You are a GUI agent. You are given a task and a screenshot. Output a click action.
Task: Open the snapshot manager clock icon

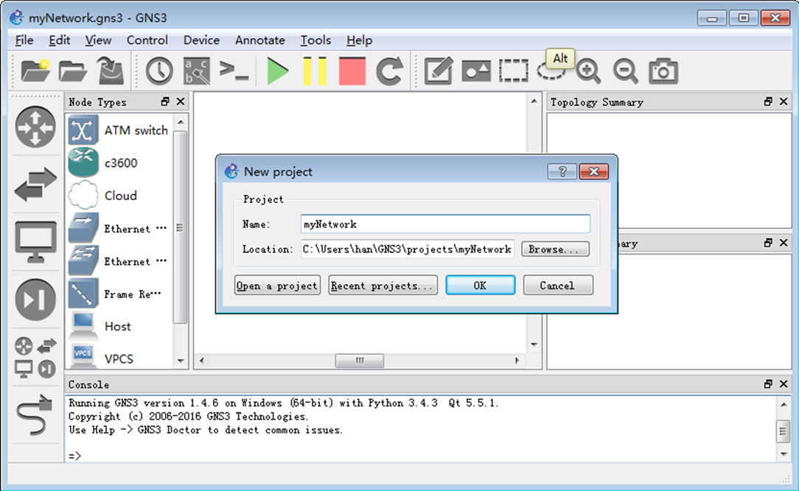(x=159, y=71)
